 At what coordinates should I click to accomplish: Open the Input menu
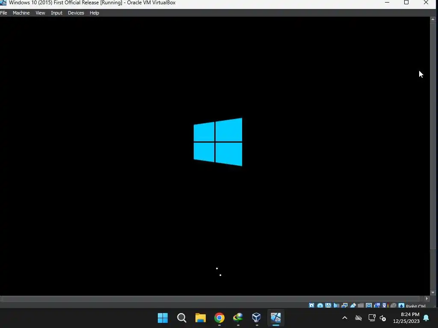click(x=57, y=13)
